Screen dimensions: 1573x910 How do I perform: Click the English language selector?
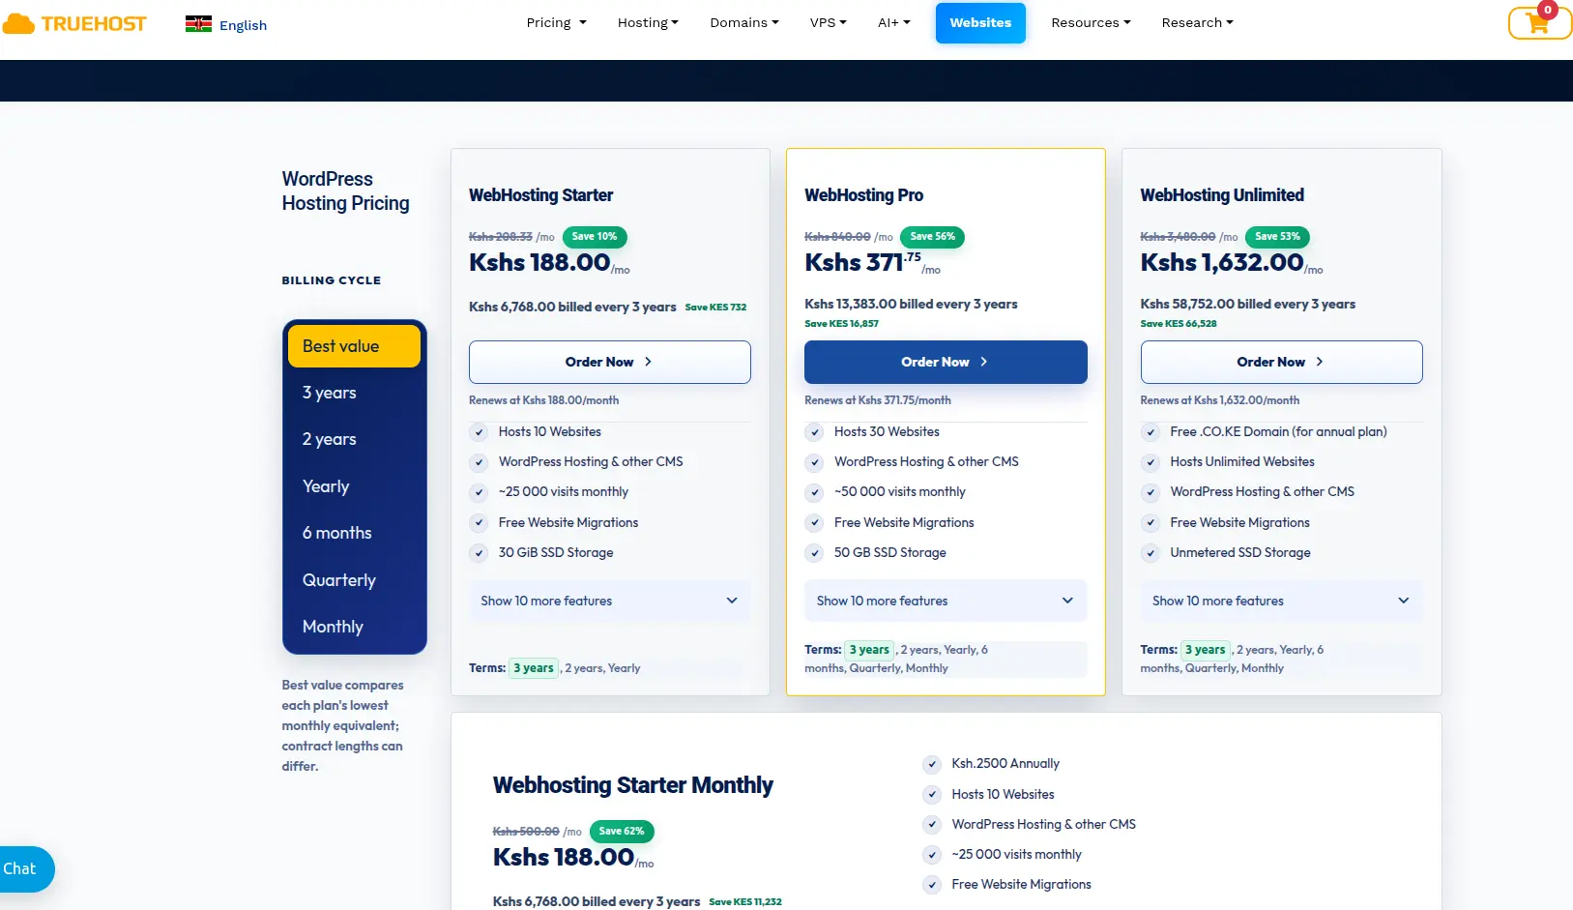click(x=243, y=25)
